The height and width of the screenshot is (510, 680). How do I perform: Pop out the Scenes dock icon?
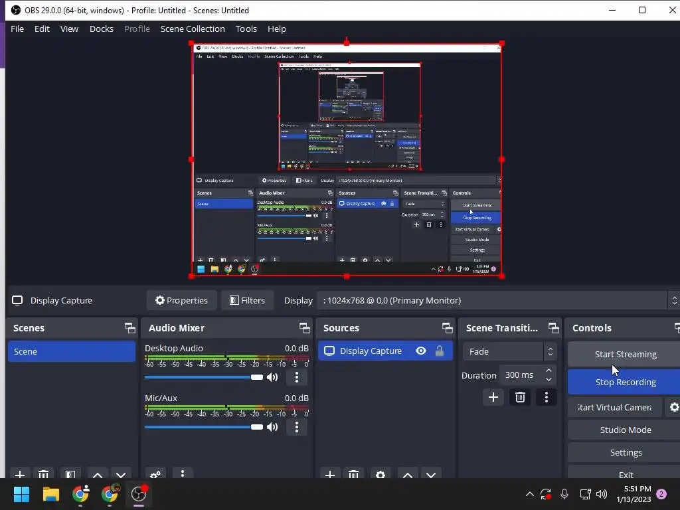pos(129,328)
